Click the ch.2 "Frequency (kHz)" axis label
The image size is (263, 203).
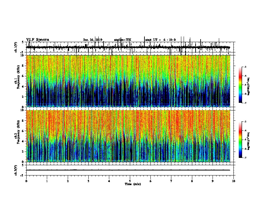coord(18,132)
